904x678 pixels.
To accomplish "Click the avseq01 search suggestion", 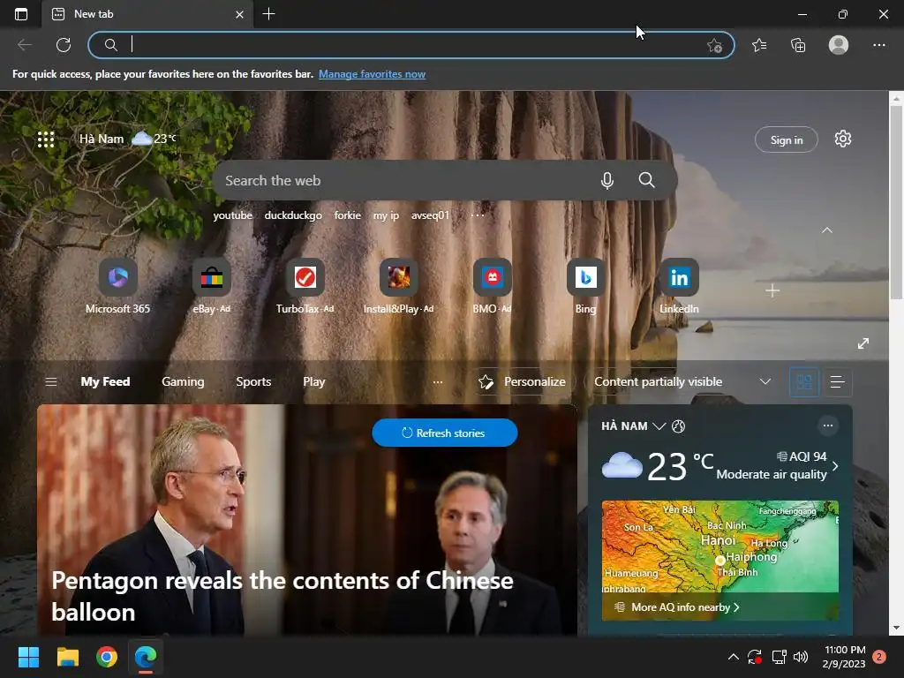I will (x=430, y=215).
